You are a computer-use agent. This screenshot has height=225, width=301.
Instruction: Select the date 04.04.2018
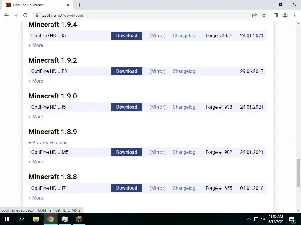pyautogui.click(x=252, y=188)
